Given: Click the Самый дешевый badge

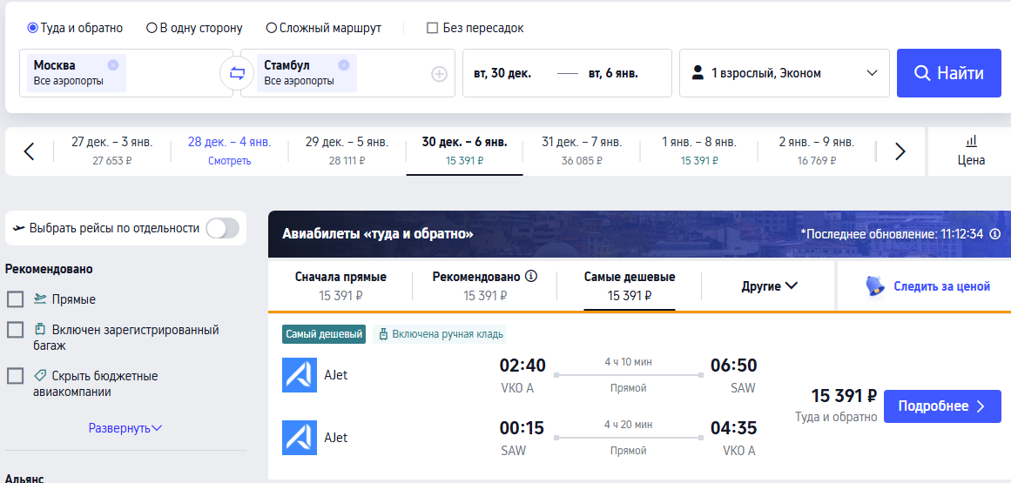Looking at the screenshot, I should click(324, 334).
